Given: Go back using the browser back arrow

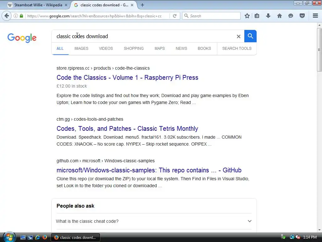Looking at the screenshot, I should click(7, 16).
